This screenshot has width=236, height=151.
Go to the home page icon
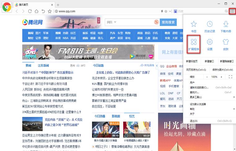[x=37, y=11]
